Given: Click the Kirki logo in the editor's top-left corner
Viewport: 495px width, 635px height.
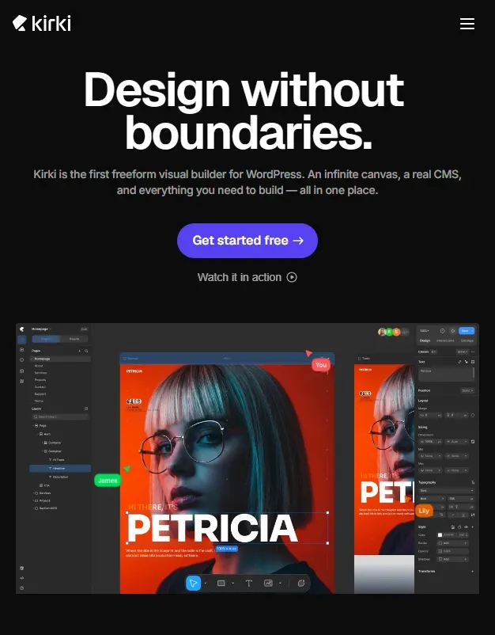Looking at the screenshot, I should (x=22, y=329).
